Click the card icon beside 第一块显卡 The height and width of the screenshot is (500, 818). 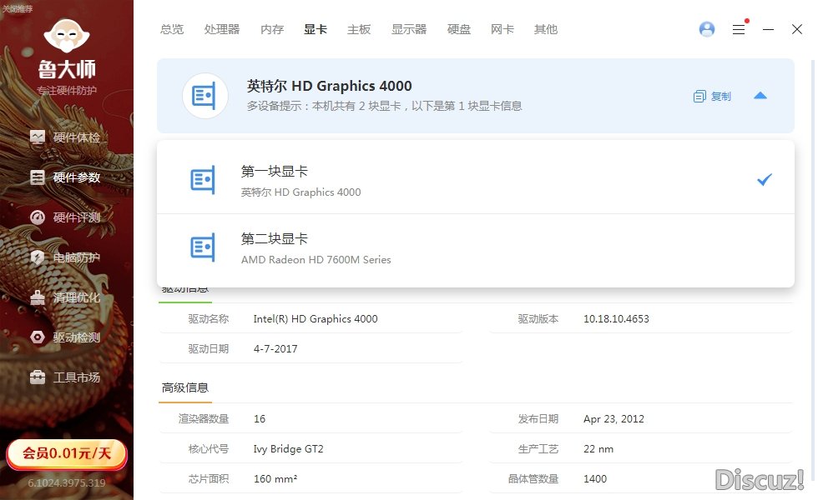click(202, 180)
